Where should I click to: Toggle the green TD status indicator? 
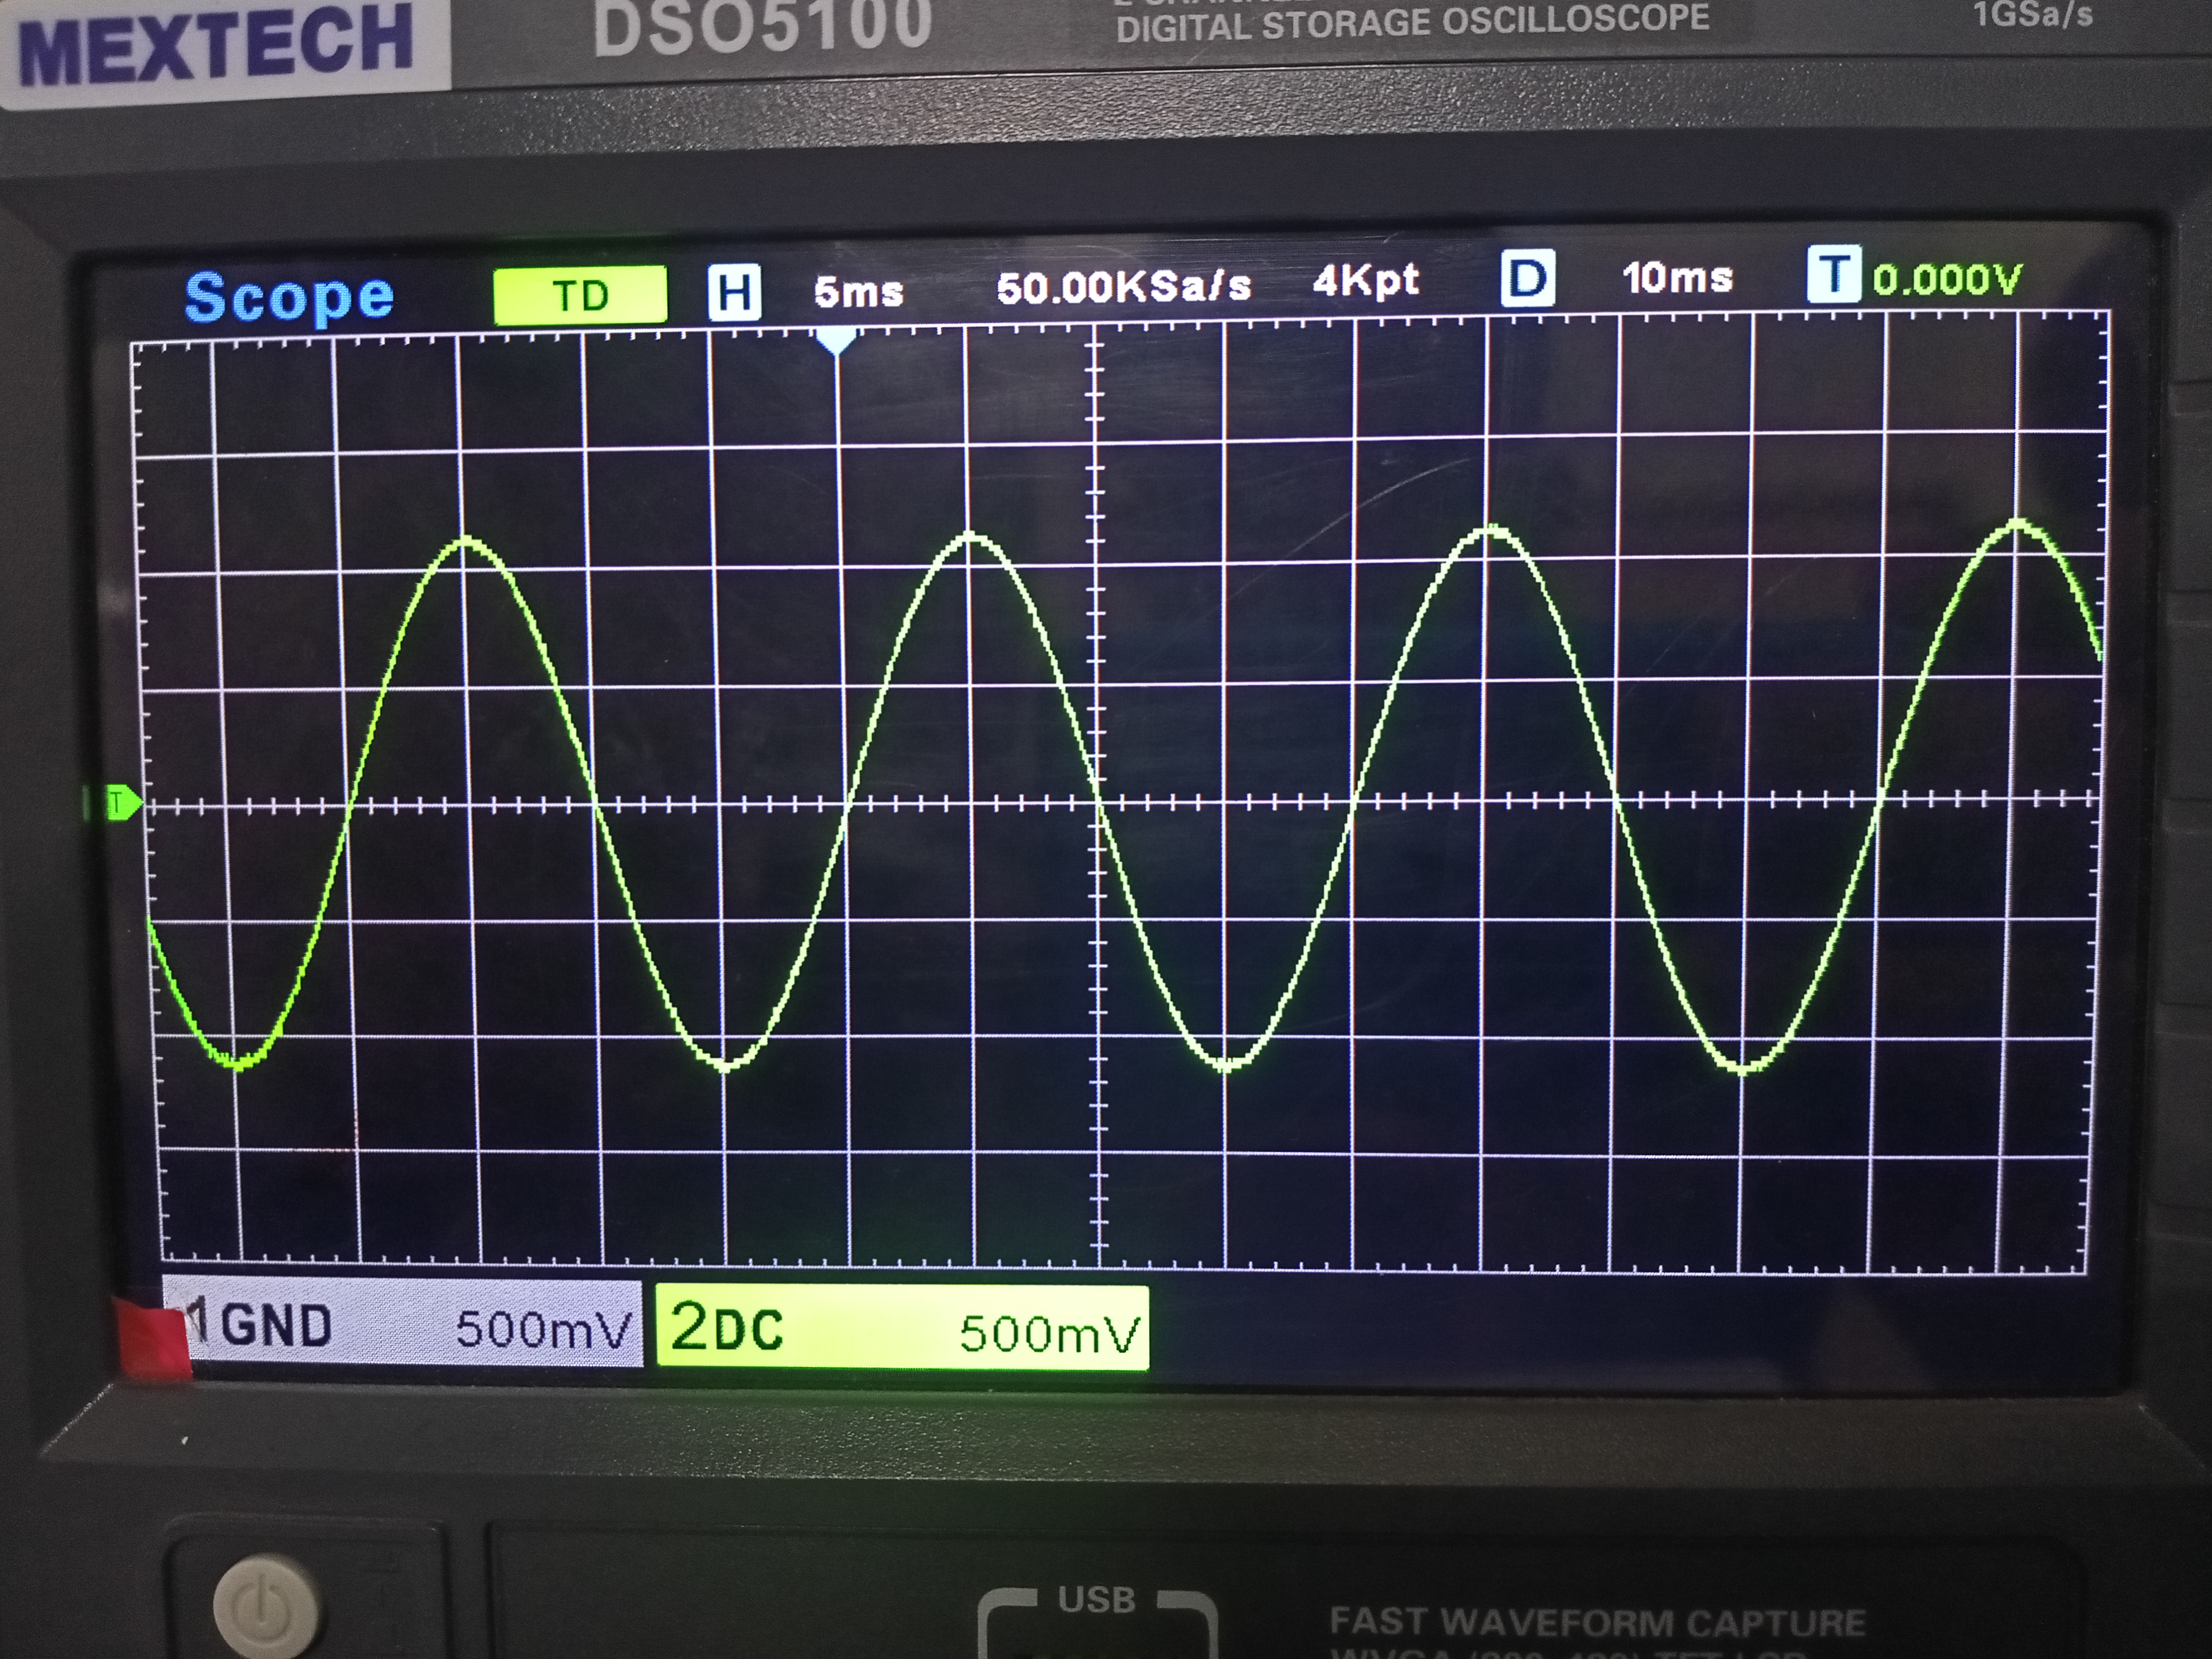[580, 296]
